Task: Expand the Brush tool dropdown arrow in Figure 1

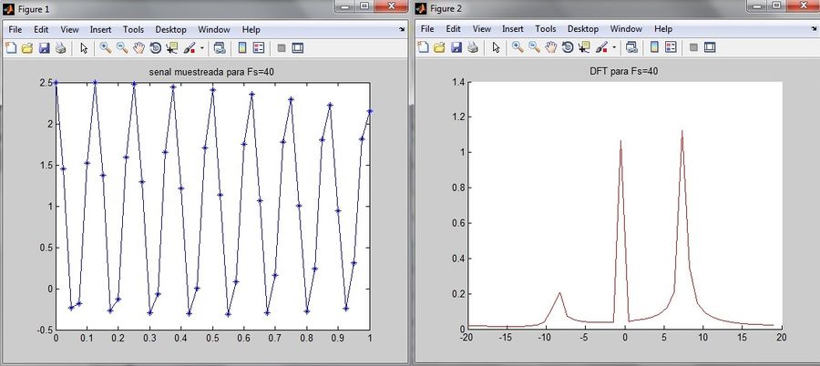Action: tap(202, 47)
